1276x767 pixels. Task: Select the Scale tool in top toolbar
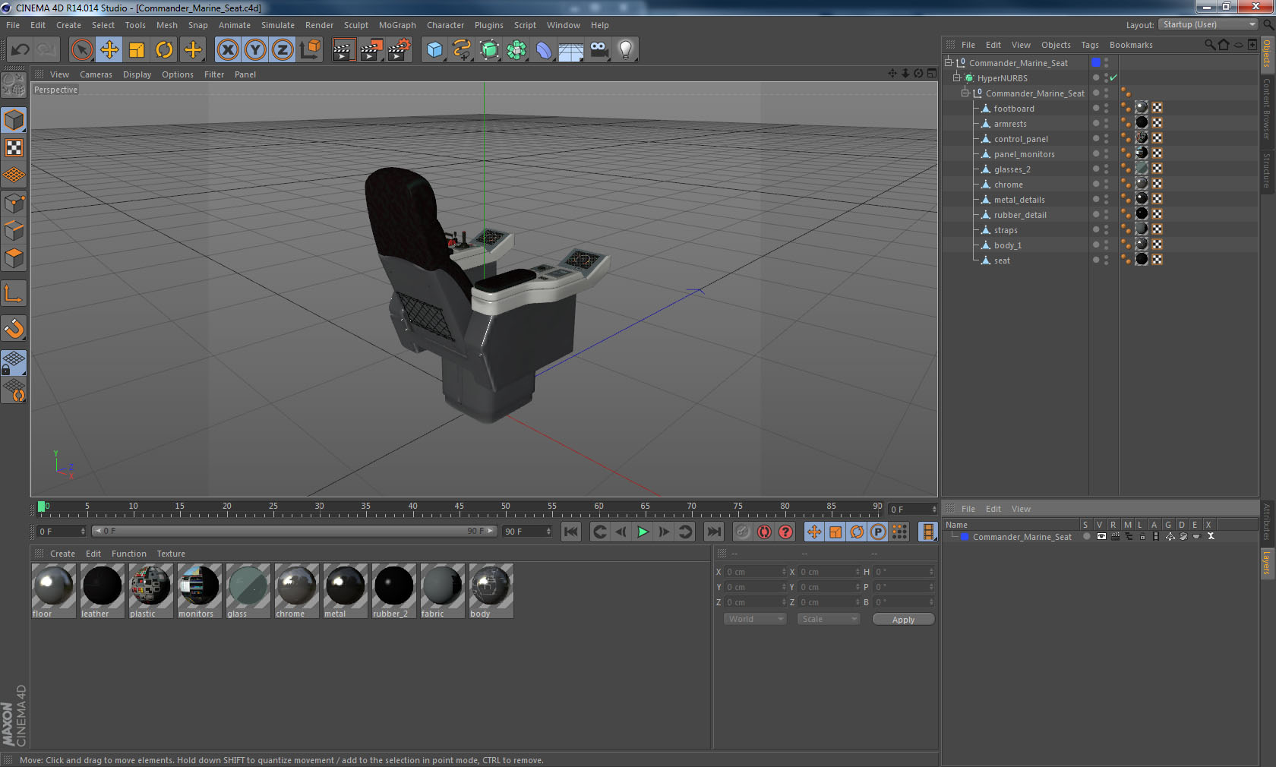point(137,50)
